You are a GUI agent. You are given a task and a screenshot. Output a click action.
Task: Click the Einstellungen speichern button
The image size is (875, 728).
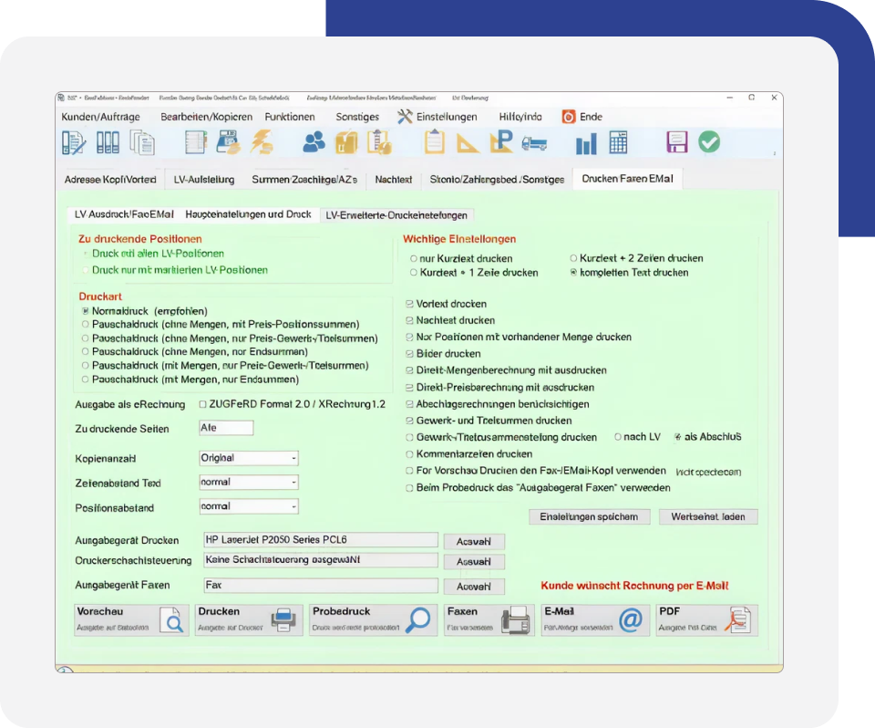[x=589, y=516]
